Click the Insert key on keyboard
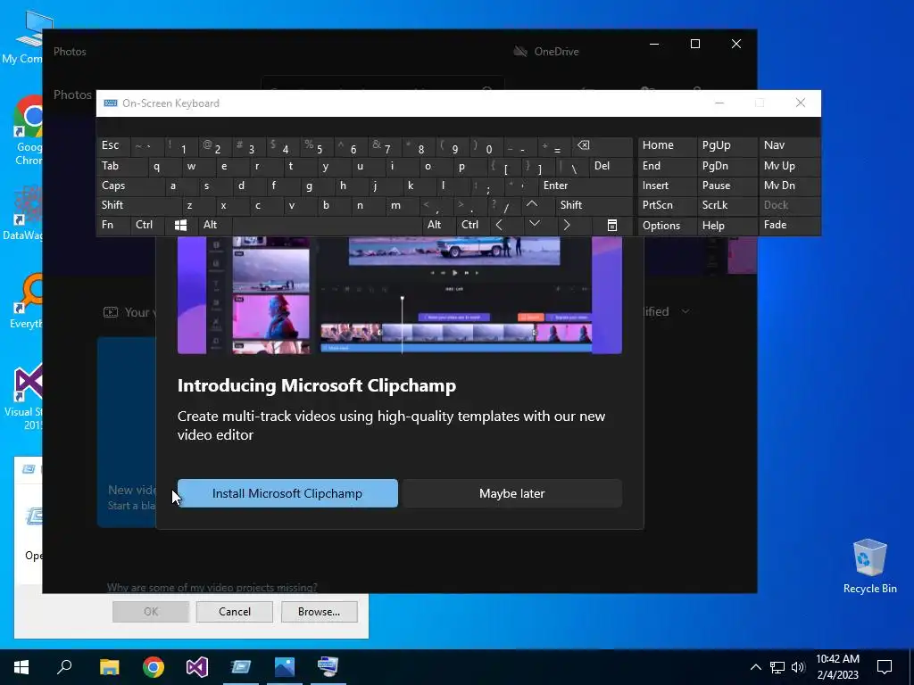 (x=666, y=186)
